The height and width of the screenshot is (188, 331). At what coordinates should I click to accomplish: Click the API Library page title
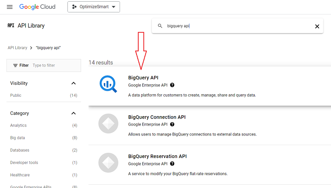[x=31, y=26]
